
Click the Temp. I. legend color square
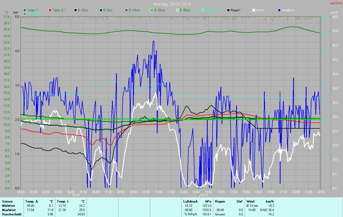pyautogui.click(x=25, y=10)
